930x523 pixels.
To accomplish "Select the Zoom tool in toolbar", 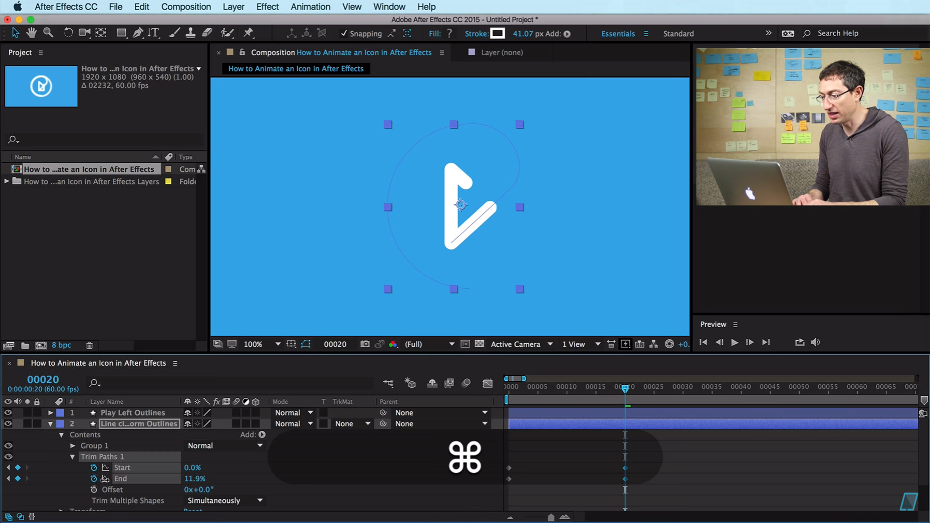I will click(x=48, y=33).
